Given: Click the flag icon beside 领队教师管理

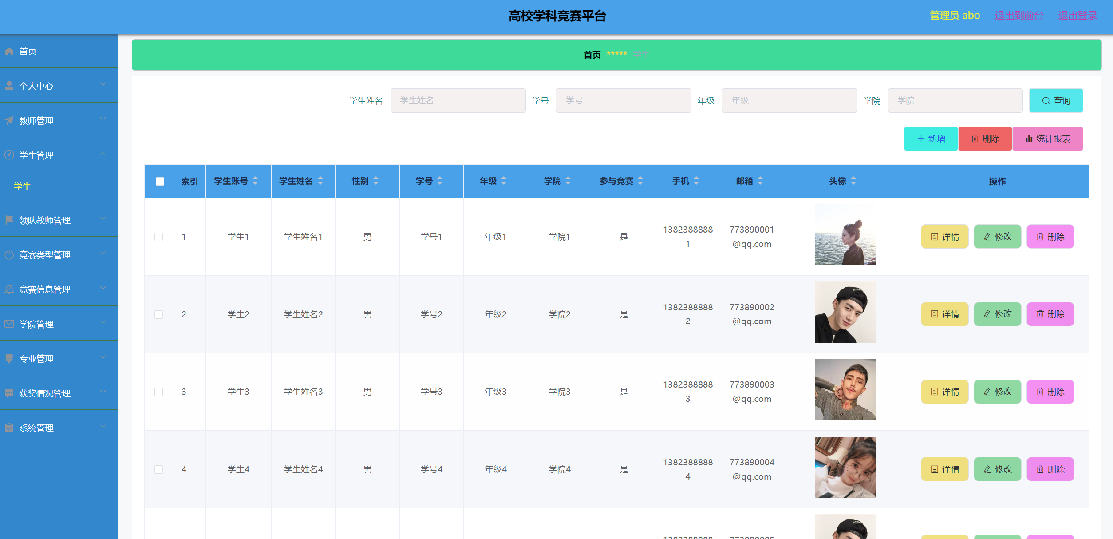Looking at the screenshot, I should coord(9,220).
